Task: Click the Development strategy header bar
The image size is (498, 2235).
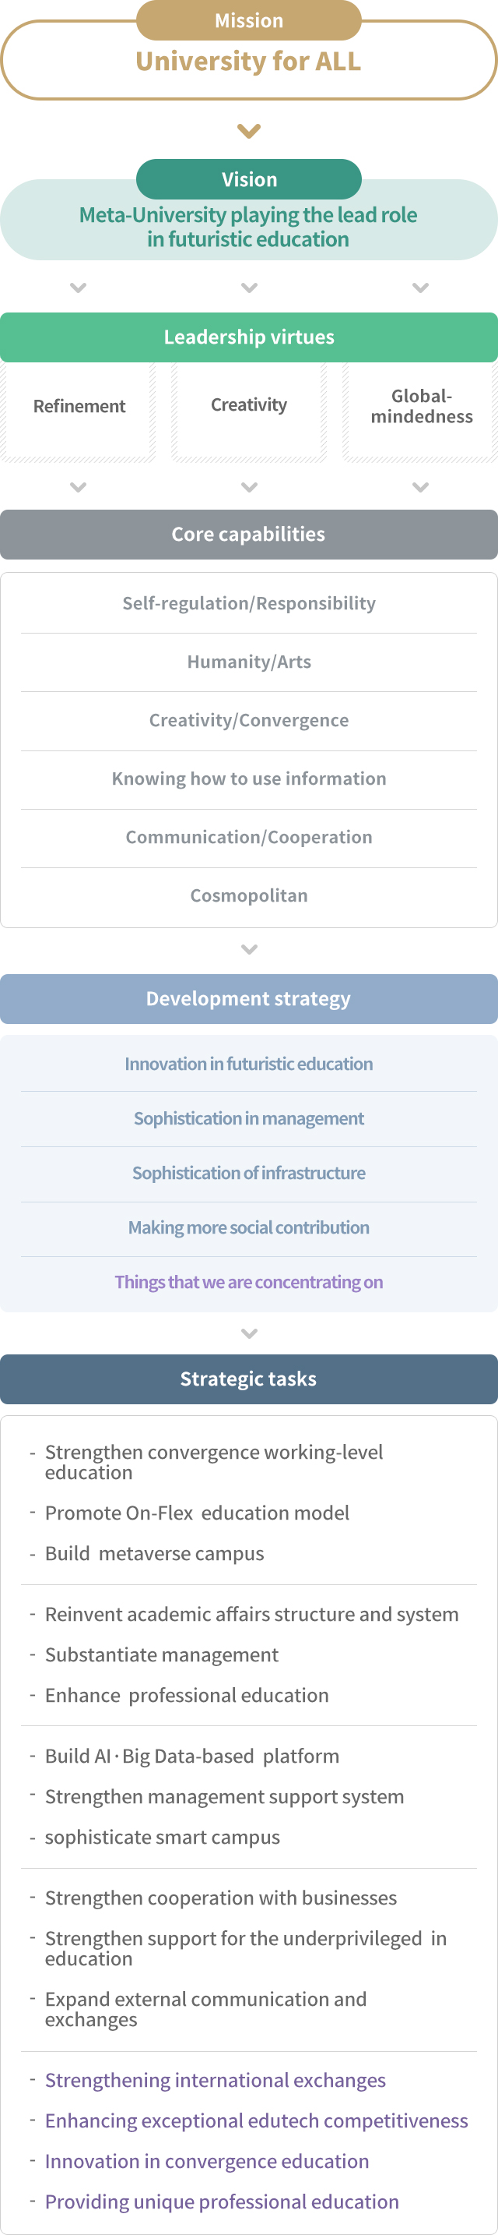Action: 248,998
